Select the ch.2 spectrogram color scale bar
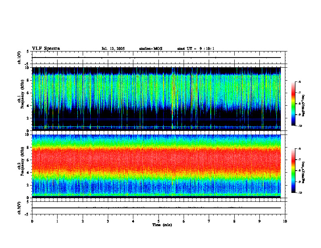 pos(293,171)
